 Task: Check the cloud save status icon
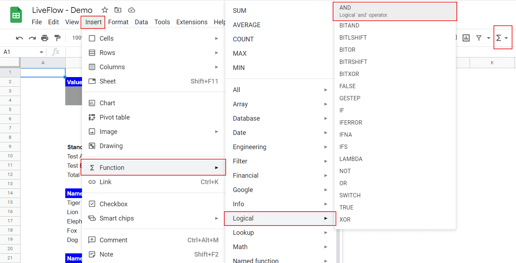[132, 10]
